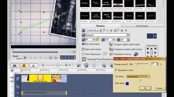This screenshot has height=97, width=174.
Task: Select the MaskB-Маска clip on timeline
Action: 40,78
